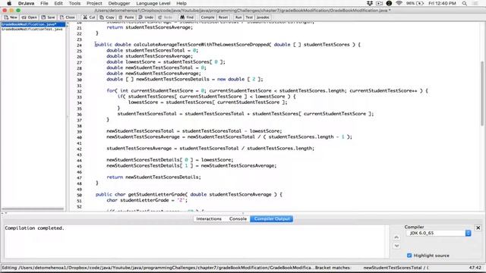Click line number 44 in the gutter

[x=79, y=161]
